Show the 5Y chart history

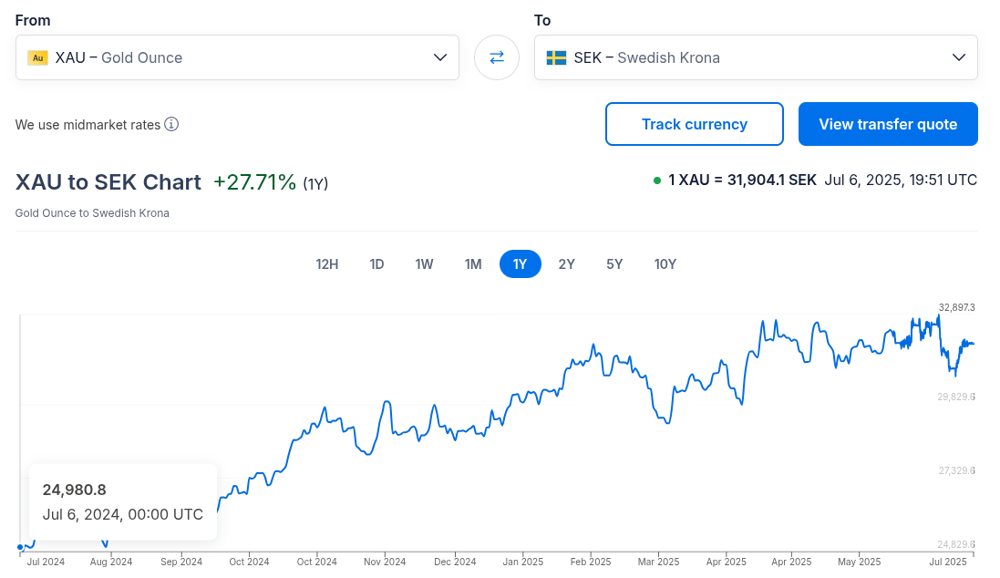click(614, 264)
